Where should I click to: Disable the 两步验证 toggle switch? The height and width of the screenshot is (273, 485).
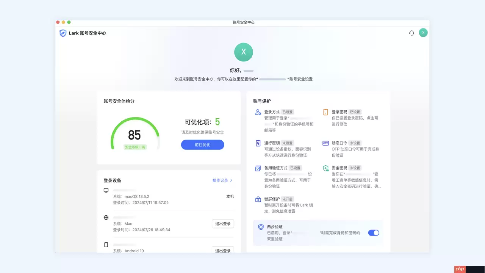pos(374,233)
